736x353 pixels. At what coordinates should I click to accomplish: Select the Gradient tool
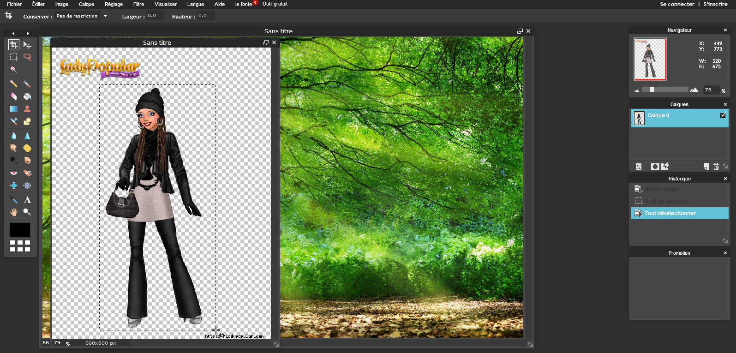pyautogui.click(x=14, y=109)
